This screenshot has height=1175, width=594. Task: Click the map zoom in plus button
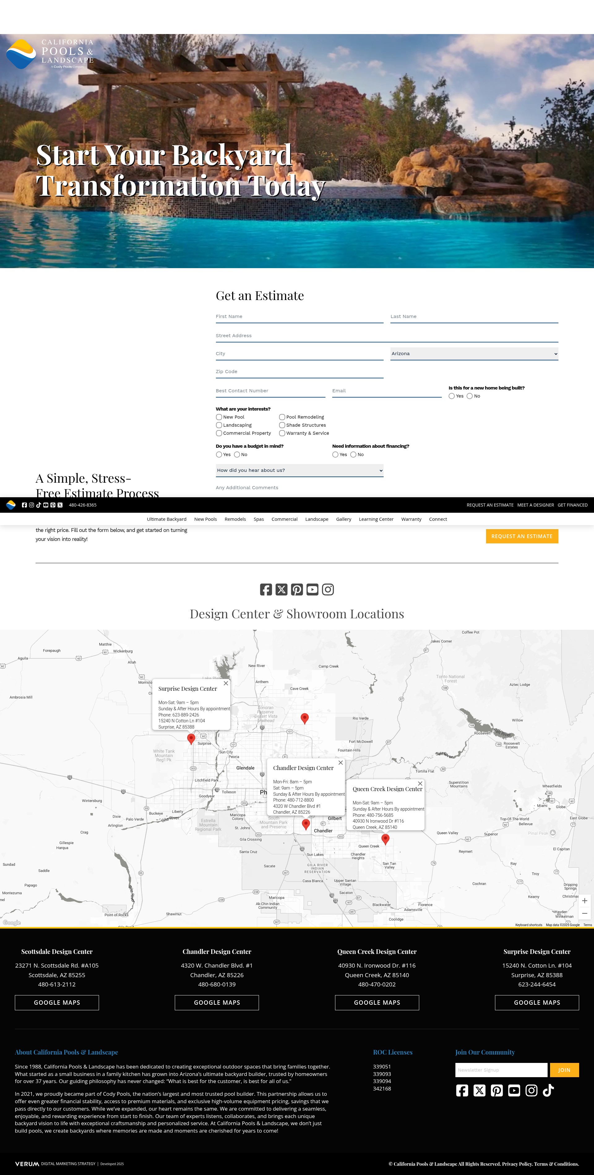point(584,900)
